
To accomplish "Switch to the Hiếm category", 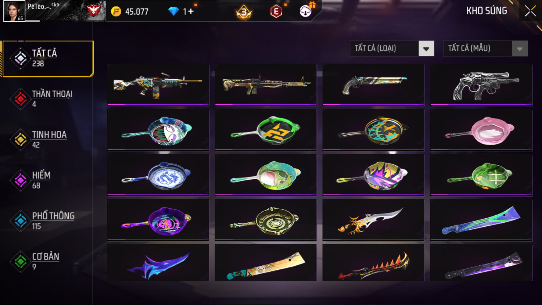I will coord(46,180).
